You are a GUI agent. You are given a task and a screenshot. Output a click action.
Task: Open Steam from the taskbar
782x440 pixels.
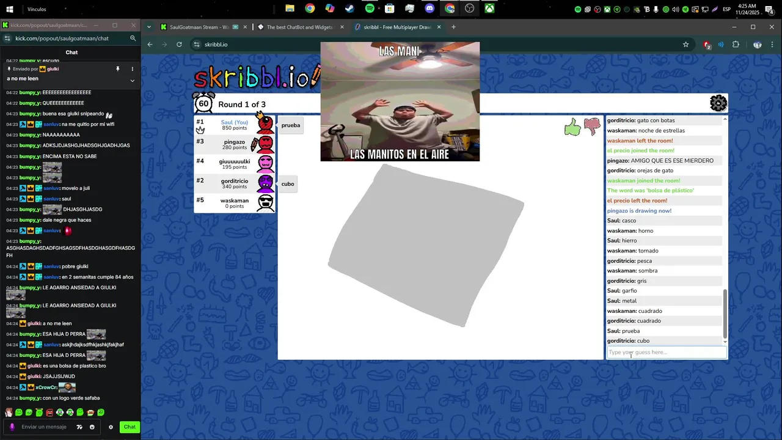coord(349,9)
